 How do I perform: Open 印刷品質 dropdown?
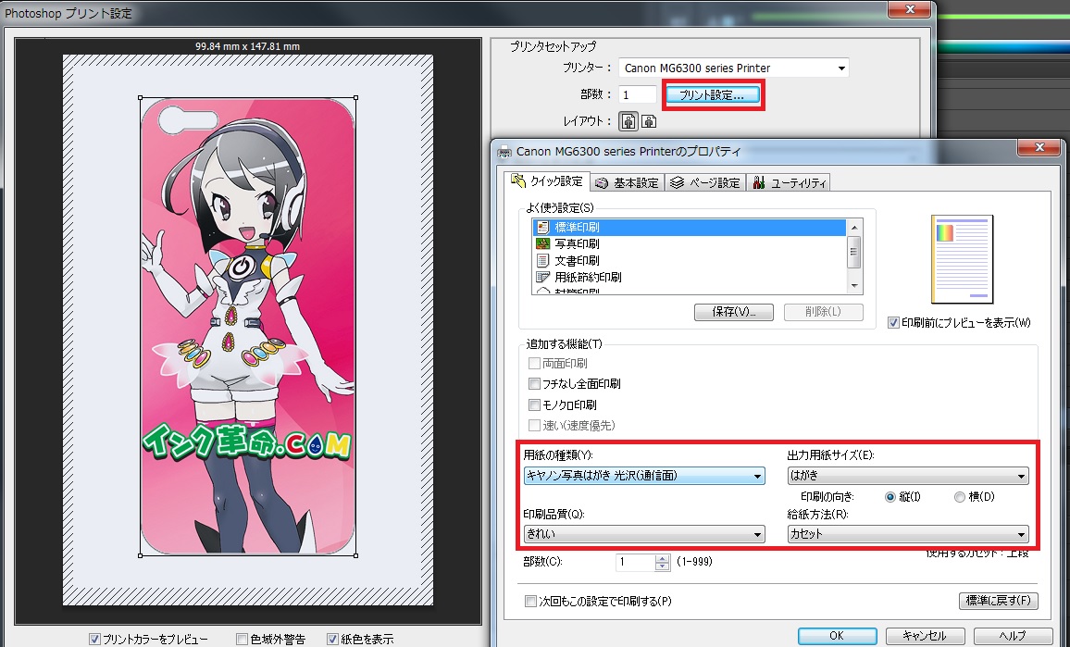644,534
